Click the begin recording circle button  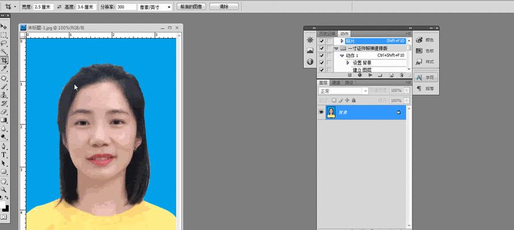pos(360,75)
